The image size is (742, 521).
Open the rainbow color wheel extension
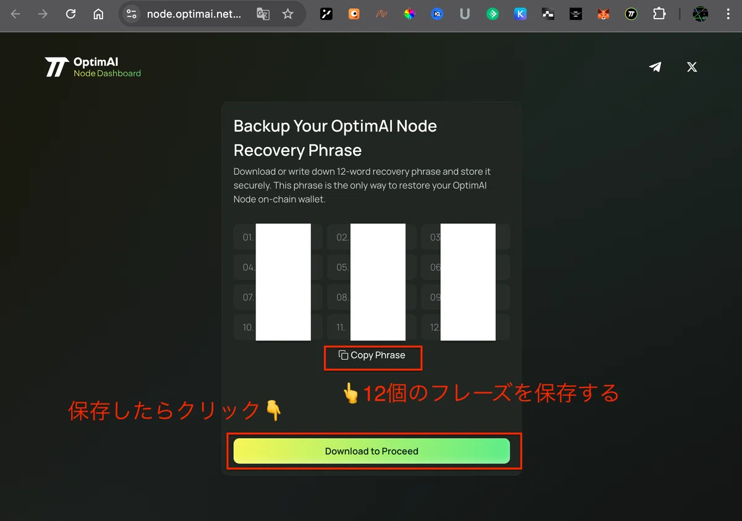409,14
